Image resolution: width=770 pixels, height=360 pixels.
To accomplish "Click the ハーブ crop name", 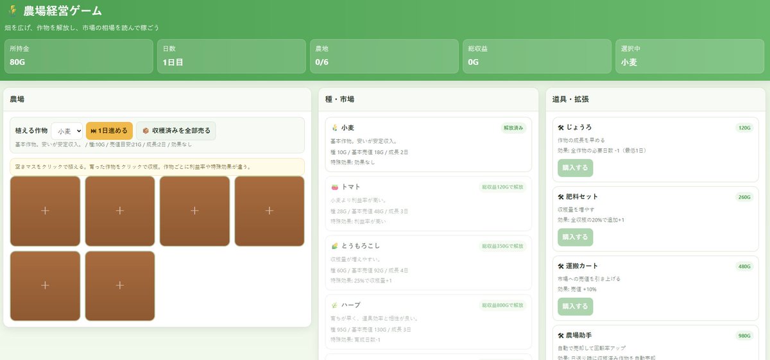I will tap(351, 305).
